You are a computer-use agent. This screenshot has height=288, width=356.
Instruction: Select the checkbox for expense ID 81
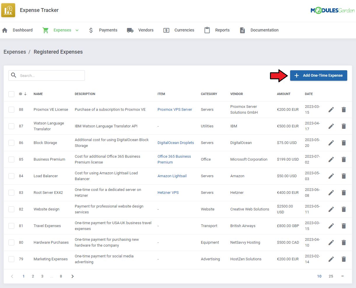[11, 226]
